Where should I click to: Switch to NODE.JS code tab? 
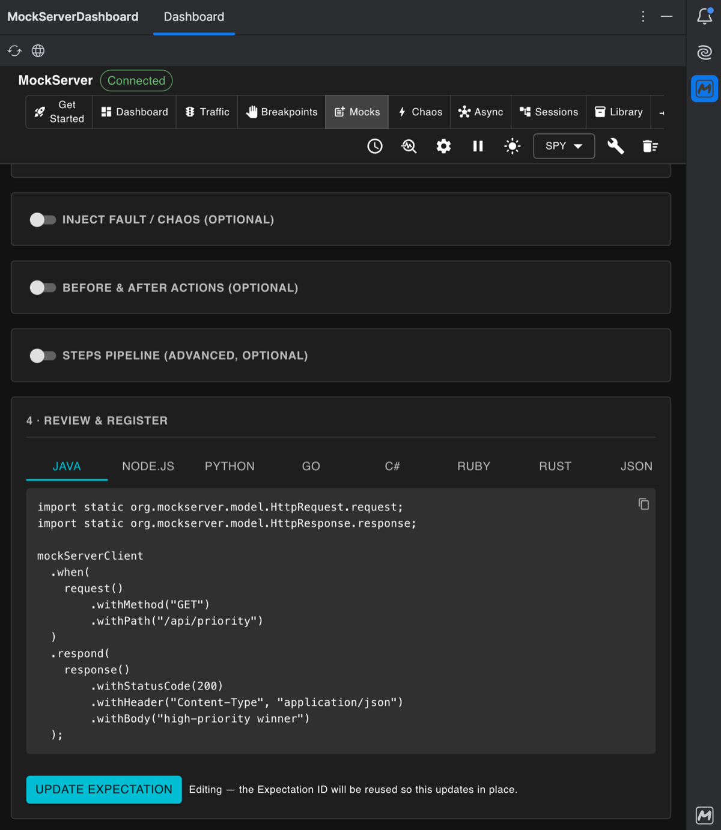tap(148, 466)
